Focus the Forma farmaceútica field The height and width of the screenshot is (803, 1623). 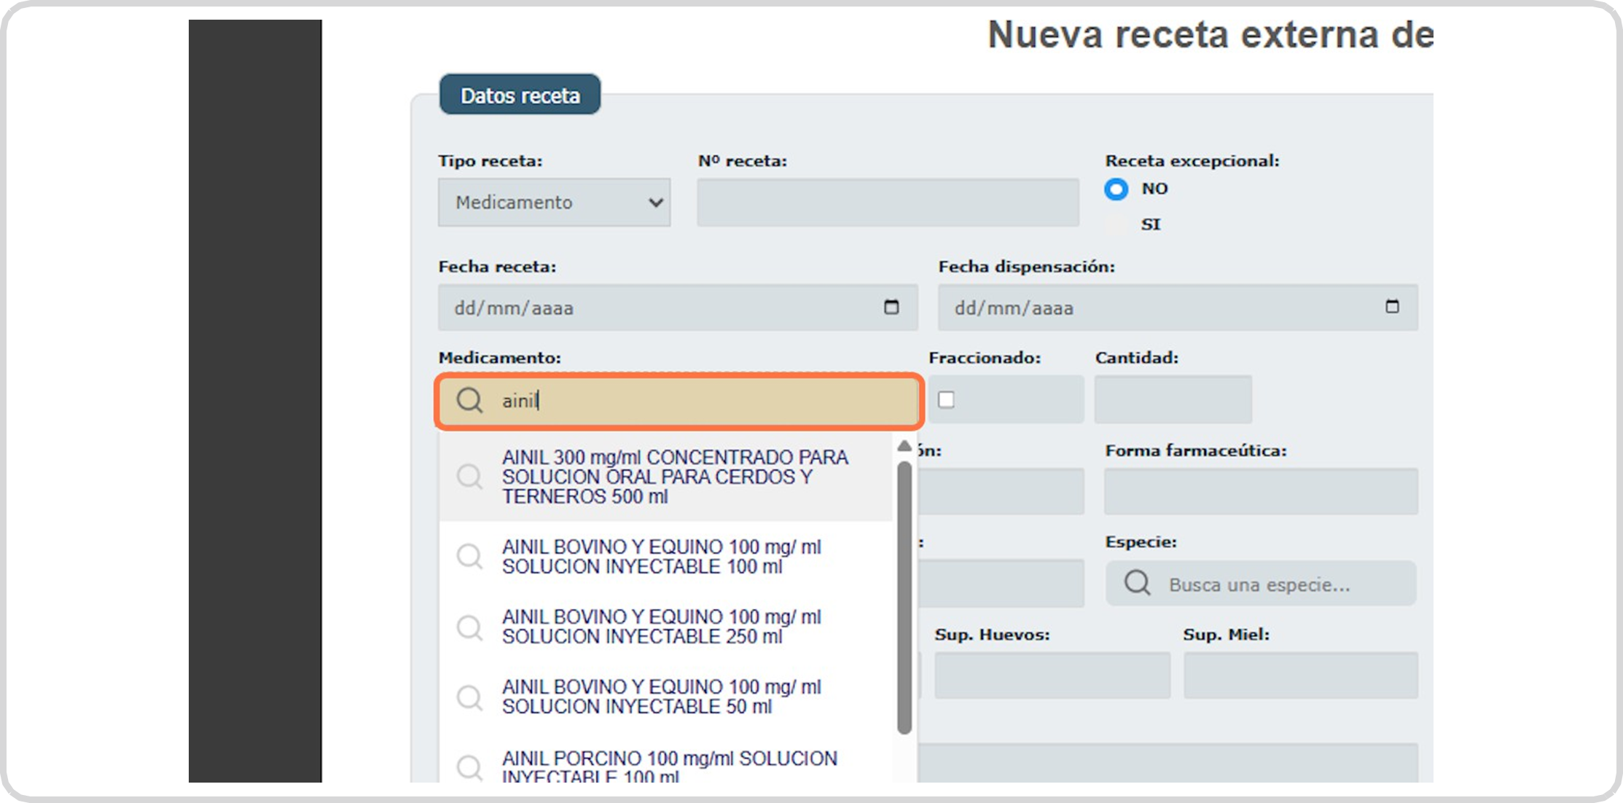pyautogui.click(x=1260, y=491)
